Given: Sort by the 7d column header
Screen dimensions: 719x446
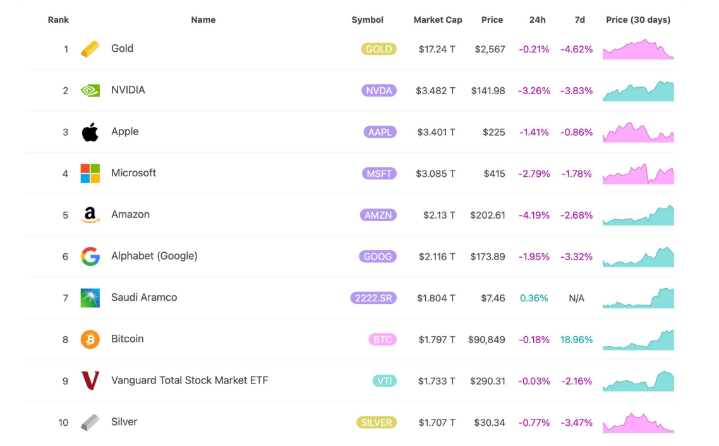Looking at the screenshot, I should coord(579,20).
